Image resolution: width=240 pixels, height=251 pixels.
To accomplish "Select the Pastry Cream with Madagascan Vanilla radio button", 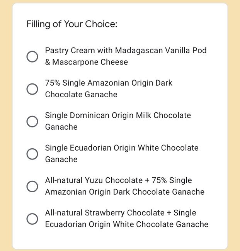I will (x=32, y=56).
